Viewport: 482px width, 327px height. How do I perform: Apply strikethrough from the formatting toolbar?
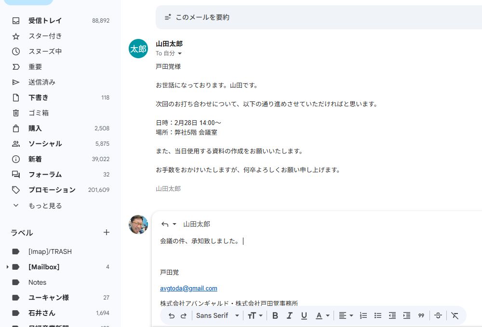pos(438,315)
